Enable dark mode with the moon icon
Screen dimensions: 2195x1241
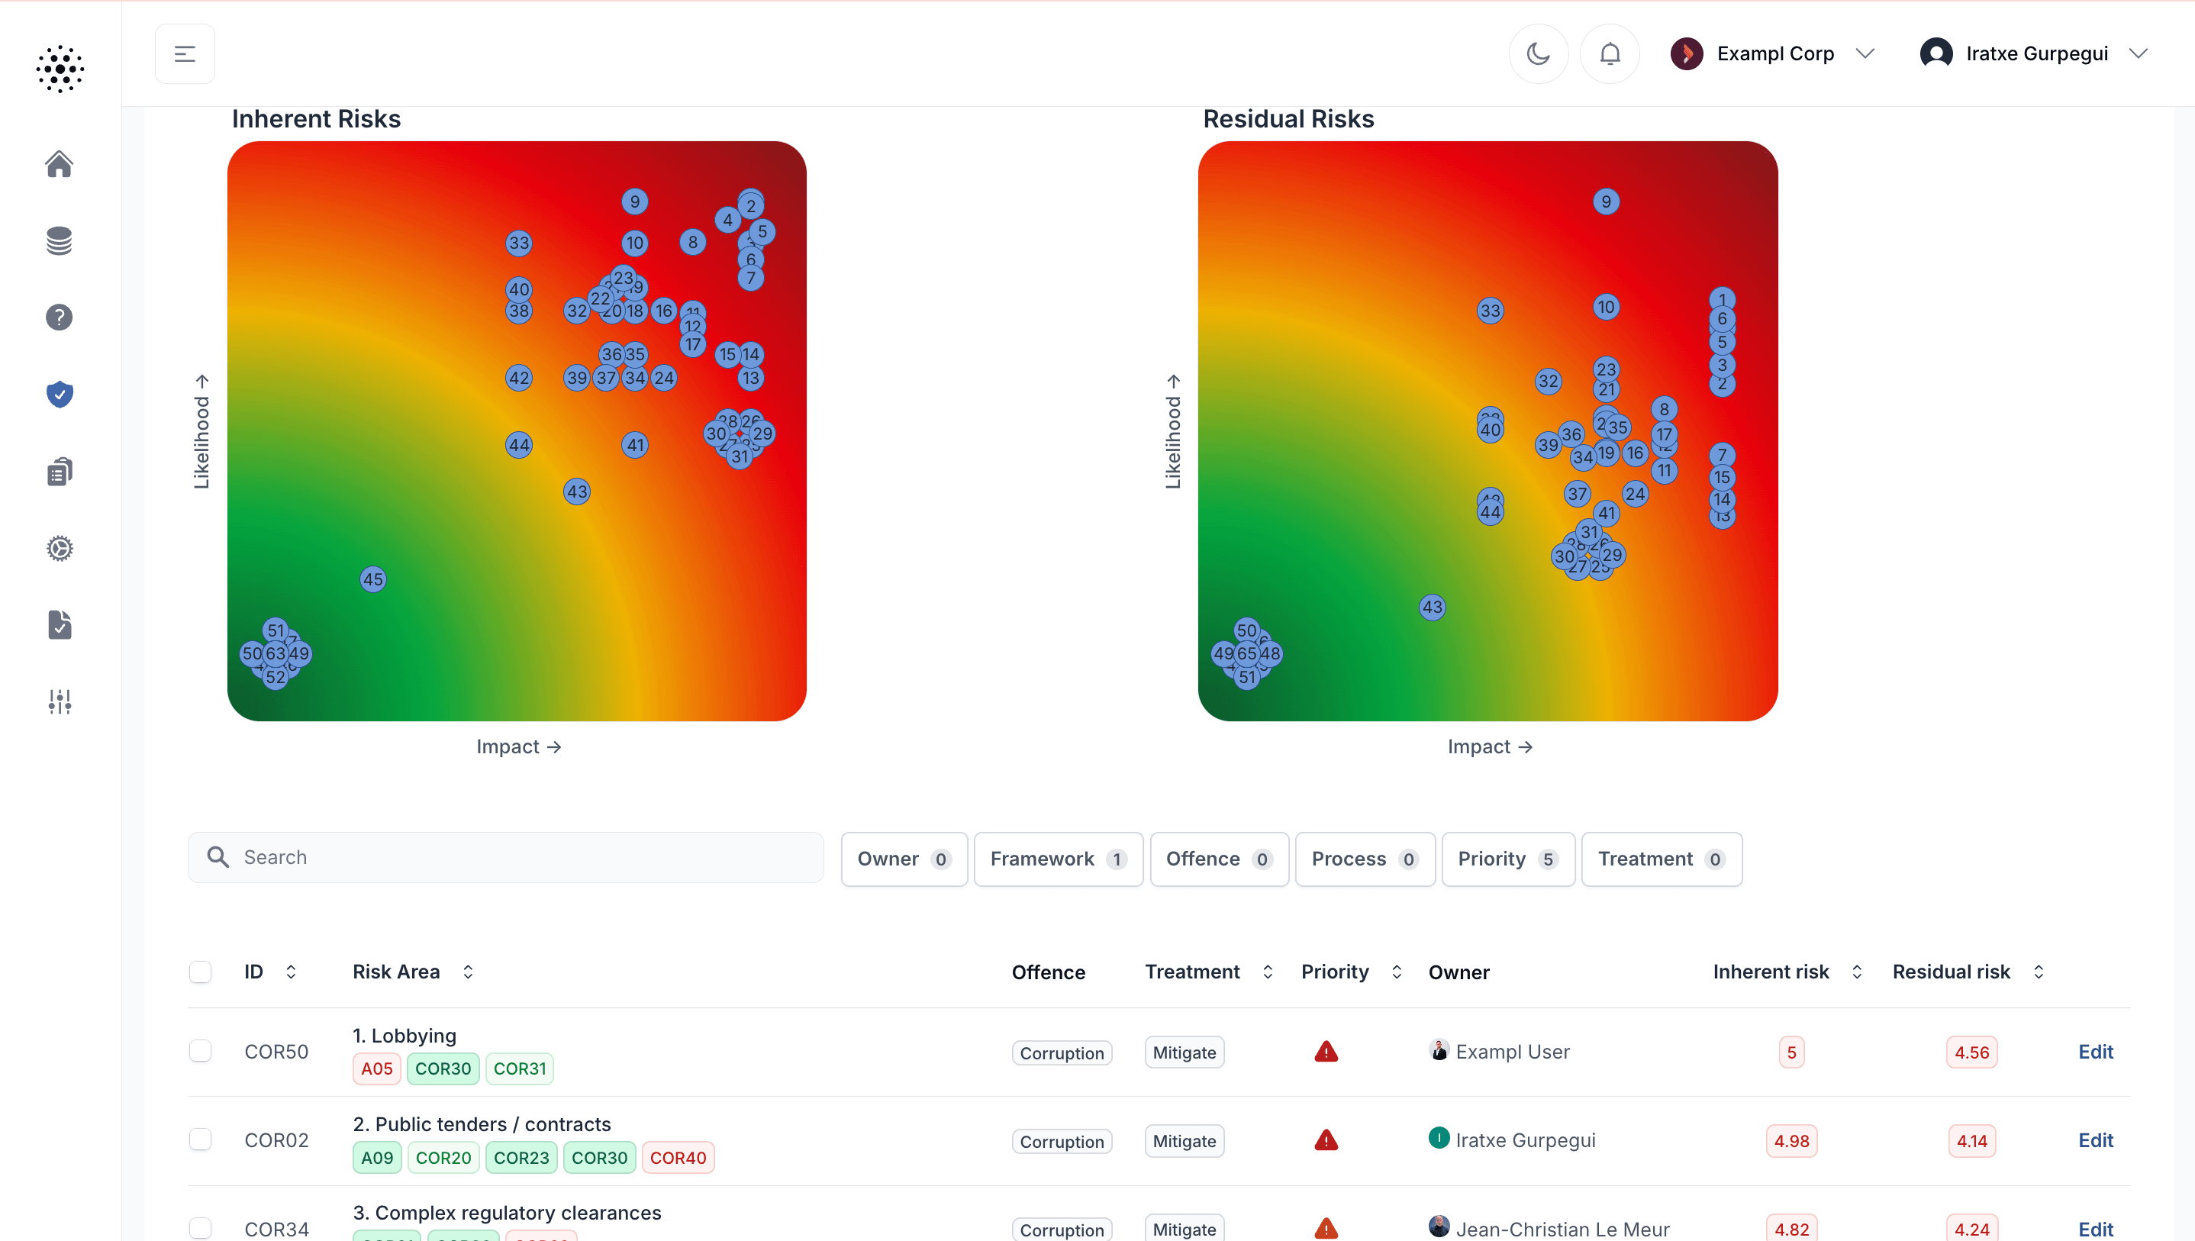(1538, 53)
